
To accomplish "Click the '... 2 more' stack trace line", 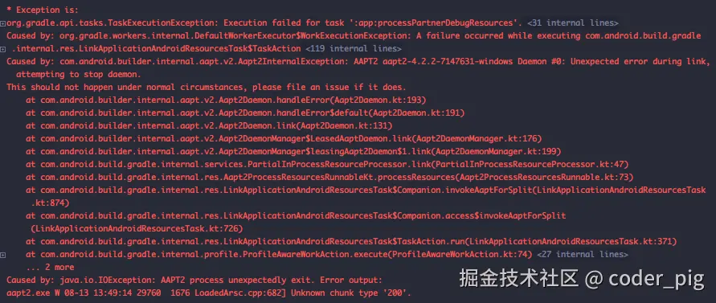I will point(51,267).
